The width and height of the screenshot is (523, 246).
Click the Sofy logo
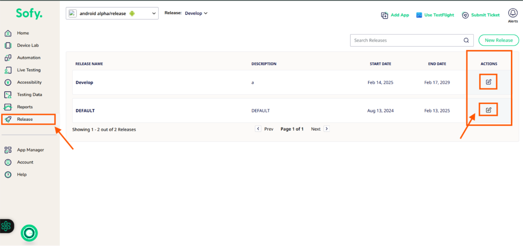pyautogui.click(x=30, y=14)
